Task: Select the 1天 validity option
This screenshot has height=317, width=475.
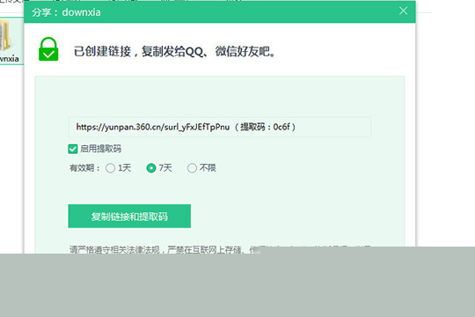Action: (110, 168)
